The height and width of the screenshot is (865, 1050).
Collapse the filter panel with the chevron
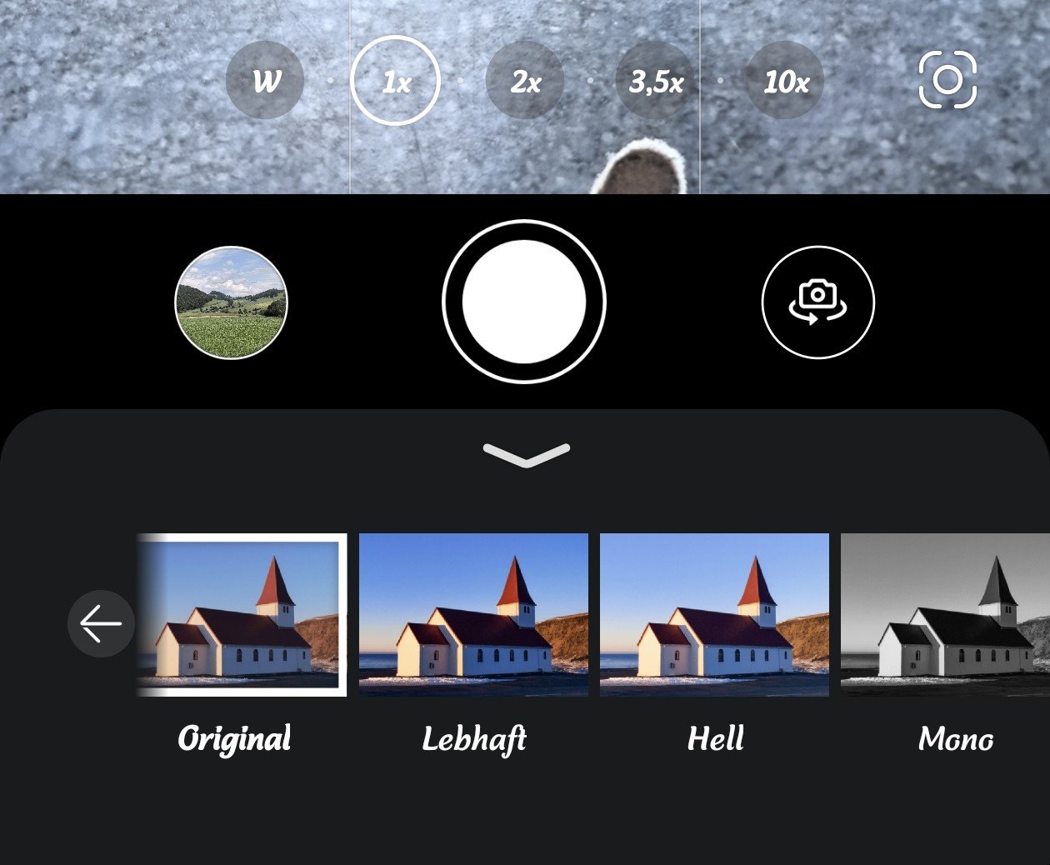tap(526, 454)
